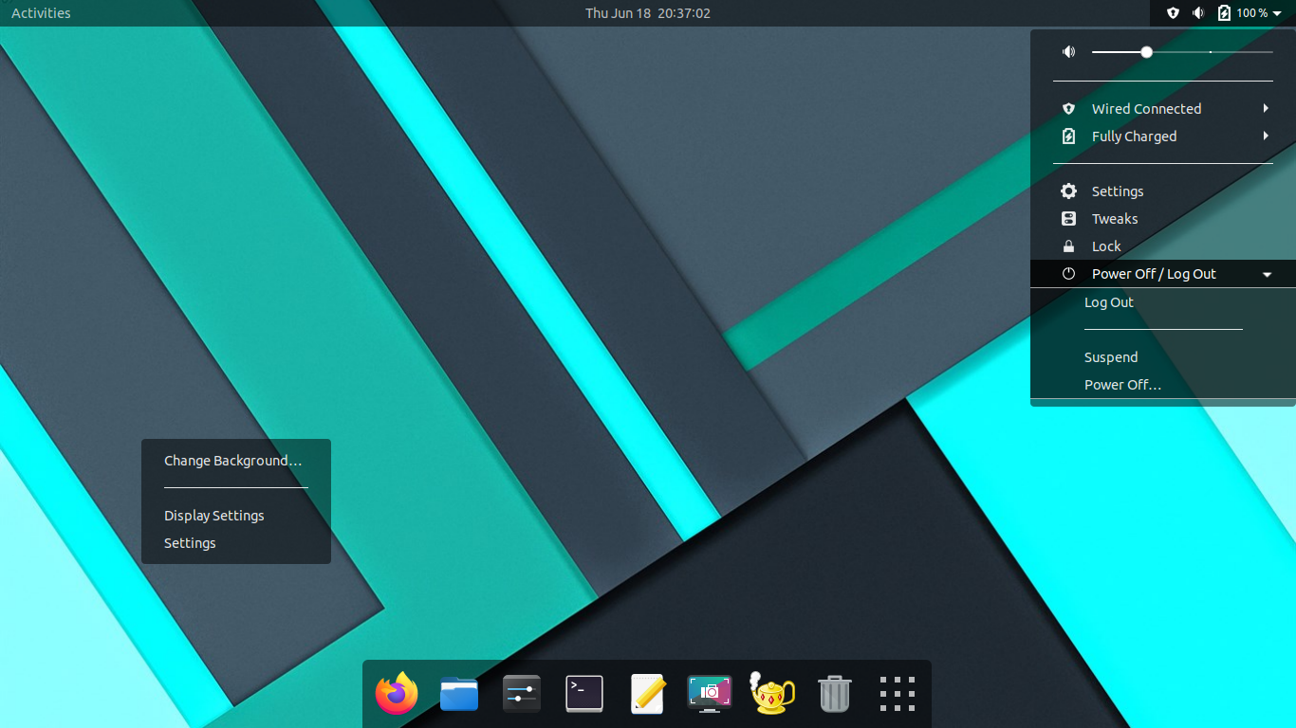This screenshot has height=728, width=1296.
Task: Choose Suspend in the power submenu
Action: [1111, 357]
